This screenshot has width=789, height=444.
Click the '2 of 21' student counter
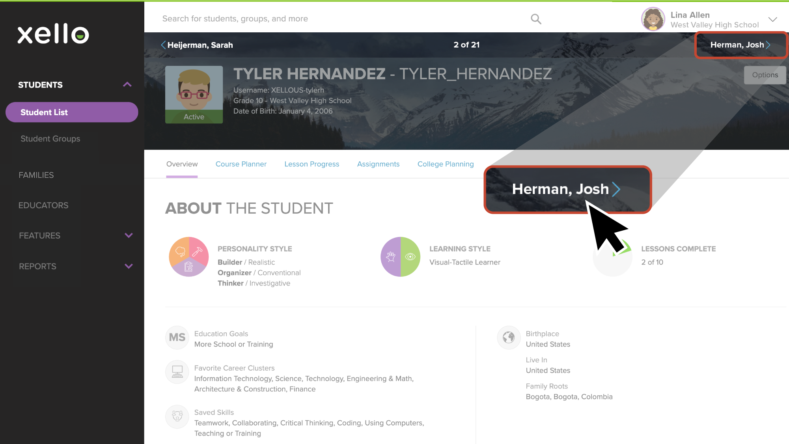pyautogui.click(x=466, y=45)
